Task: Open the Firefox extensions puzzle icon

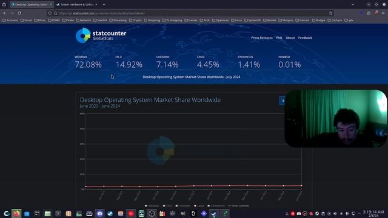Action: point(369,13)
